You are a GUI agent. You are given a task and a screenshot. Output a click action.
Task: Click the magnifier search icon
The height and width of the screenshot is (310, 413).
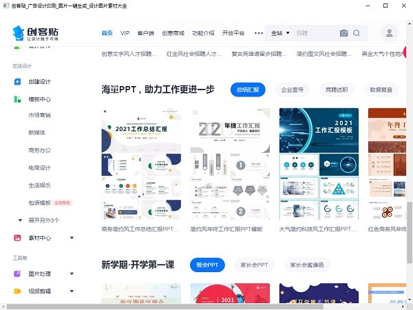(357, 33)
